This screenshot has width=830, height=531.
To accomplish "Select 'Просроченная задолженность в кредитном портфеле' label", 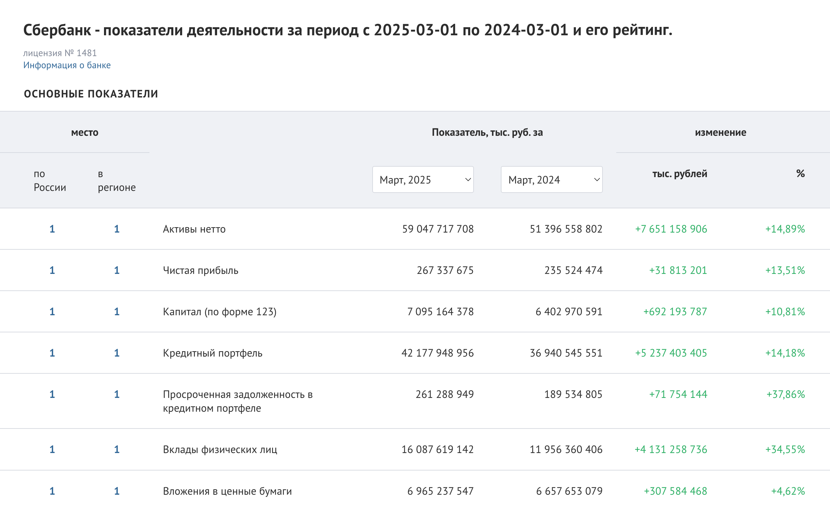I will pyautogui.click(x=238, y=401).
